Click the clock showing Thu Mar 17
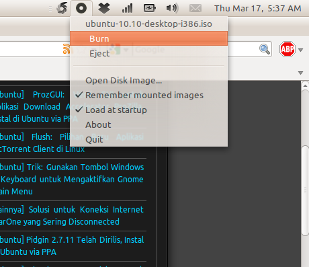This screenshot has width=309, height=267. pyautogui.click(x=258, y=9)
